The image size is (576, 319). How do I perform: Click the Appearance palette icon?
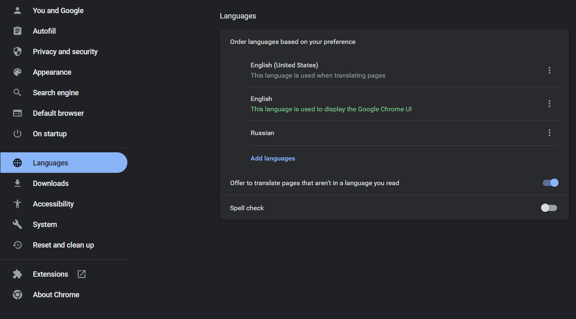coord(17,72)
